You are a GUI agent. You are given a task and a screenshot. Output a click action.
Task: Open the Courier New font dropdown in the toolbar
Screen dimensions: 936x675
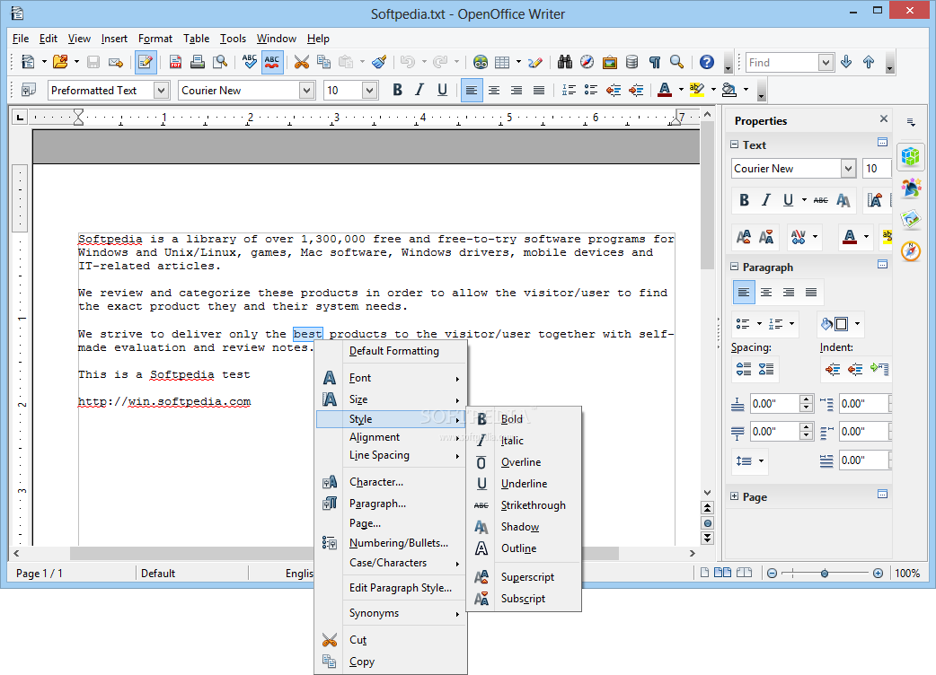point(306,90)
